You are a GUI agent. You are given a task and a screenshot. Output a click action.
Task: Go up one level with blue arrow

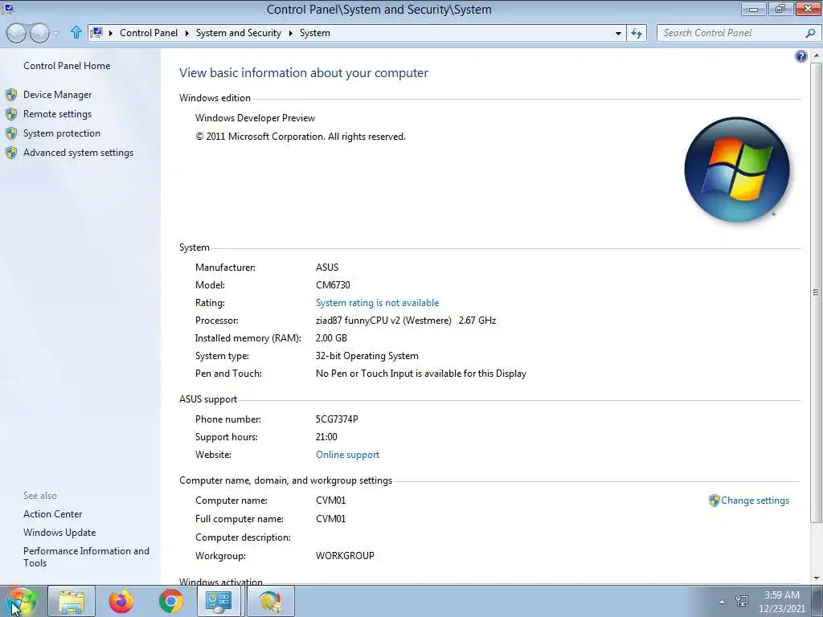[x=76, y=32]
